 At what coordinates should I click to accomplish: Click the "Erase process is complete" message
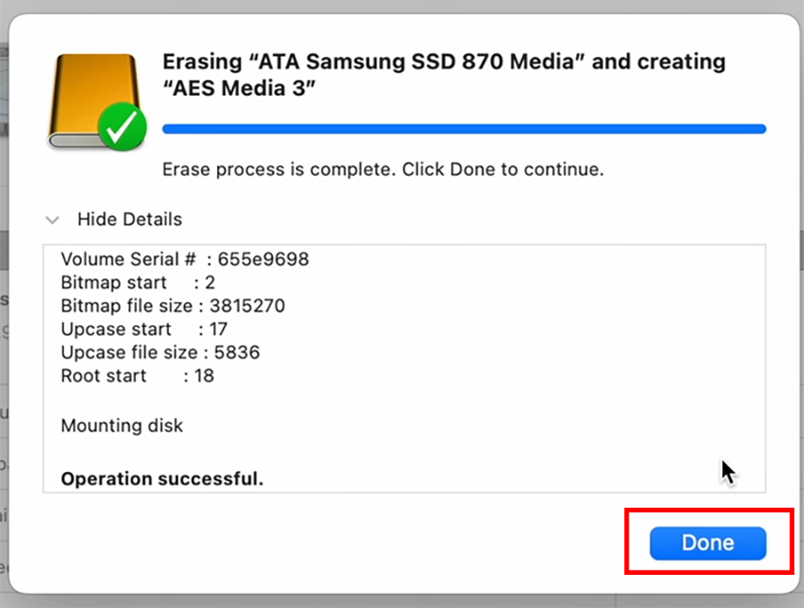click(x=383, y=169)
